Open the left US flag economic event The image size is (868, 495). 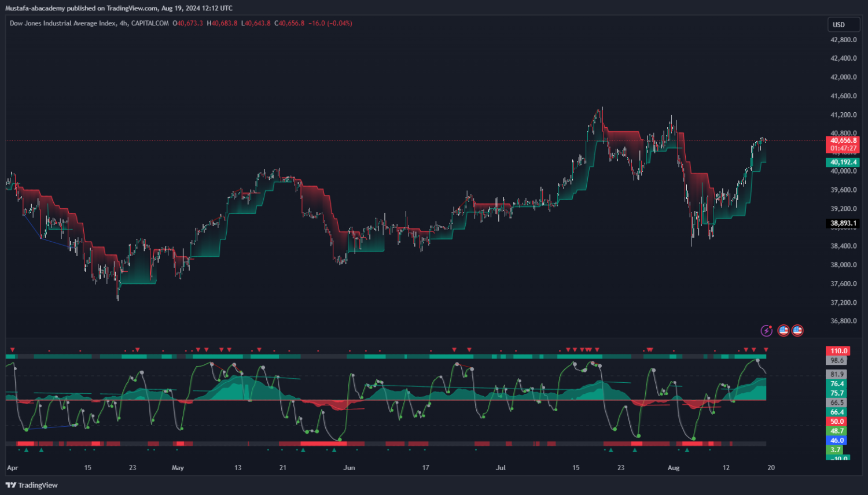784,331
